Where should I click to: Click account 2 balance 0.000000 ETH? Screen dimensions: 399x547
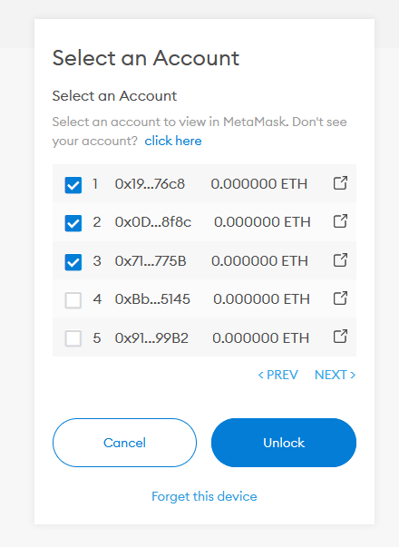262,222
